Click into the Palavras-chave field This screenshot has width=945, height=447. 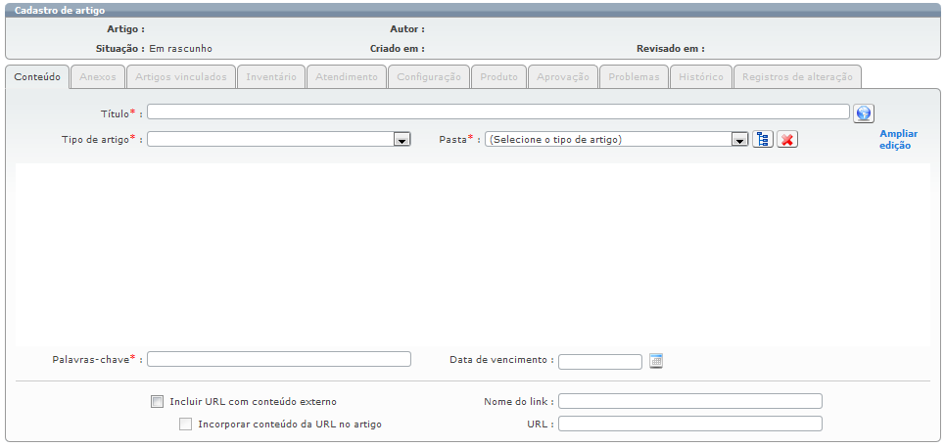[x=279, y=359]
